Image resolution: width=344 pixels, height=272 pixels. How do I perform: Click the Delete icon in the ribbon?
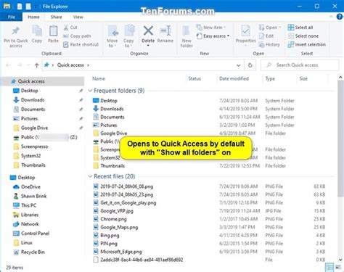148,31
